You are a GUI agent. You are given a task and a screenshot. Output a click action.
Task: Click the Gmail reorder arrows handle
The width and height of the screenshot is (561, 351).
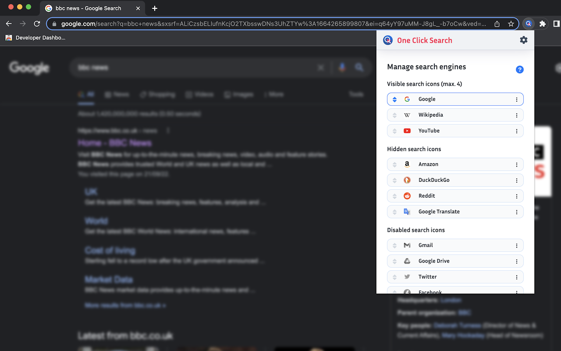click(394, 246)
